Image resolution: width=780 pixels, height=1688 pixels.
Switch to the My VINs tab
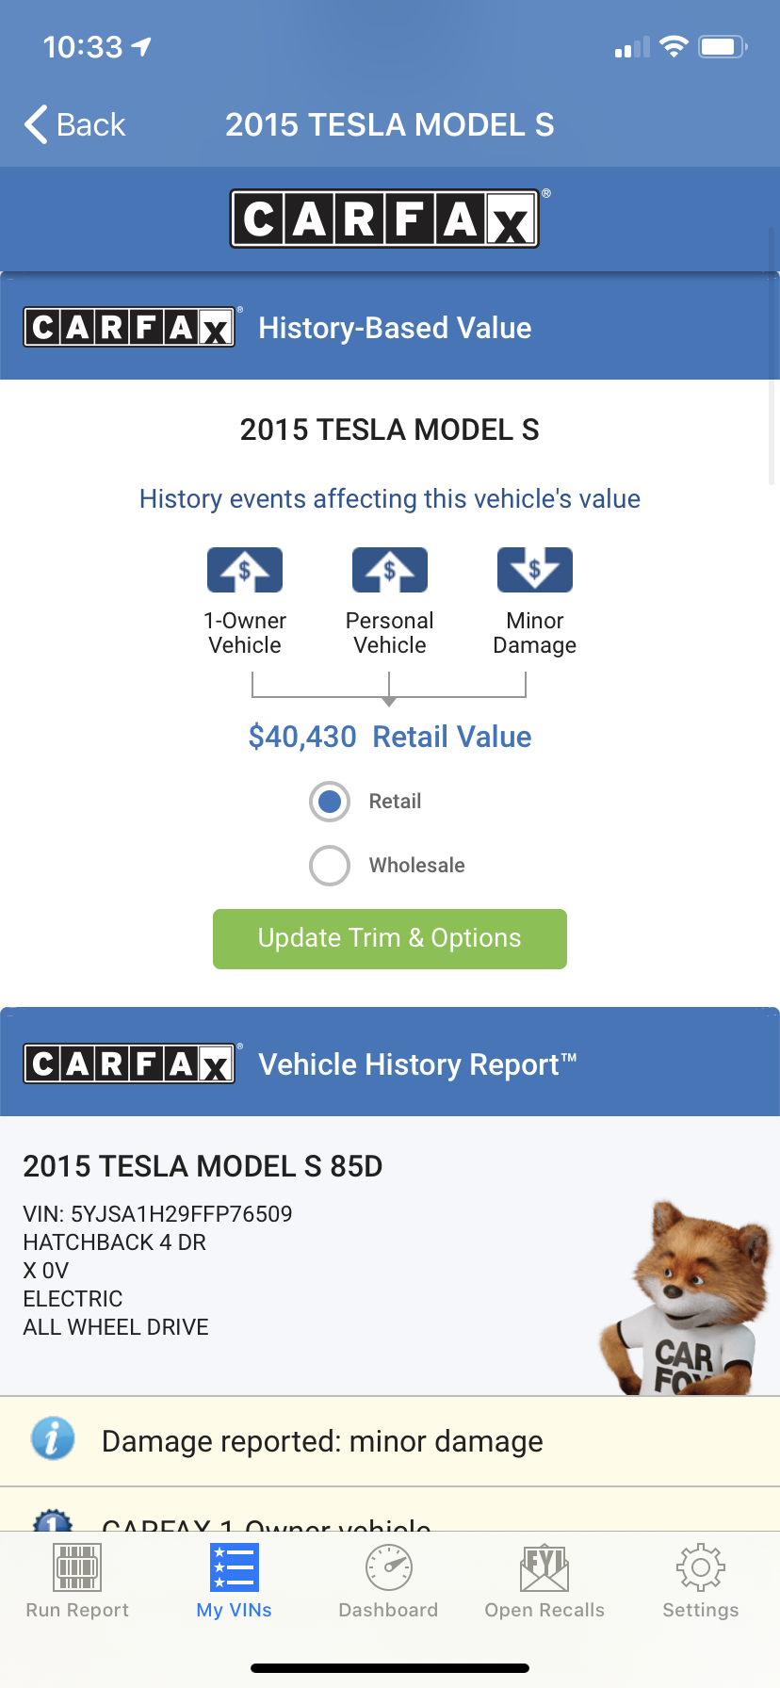[x=234, y=1581]
